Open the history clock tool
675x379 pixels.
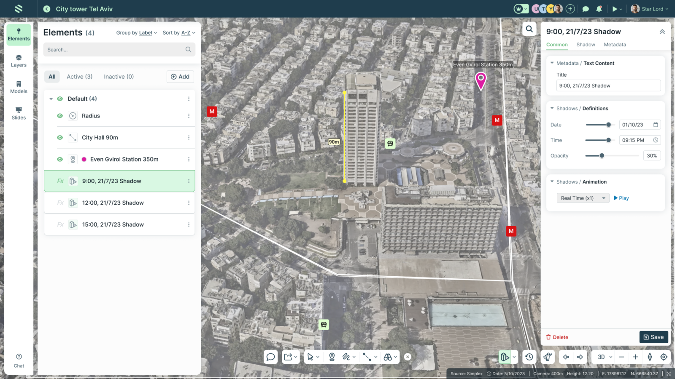pyautogui.click(x=529, y=357)
